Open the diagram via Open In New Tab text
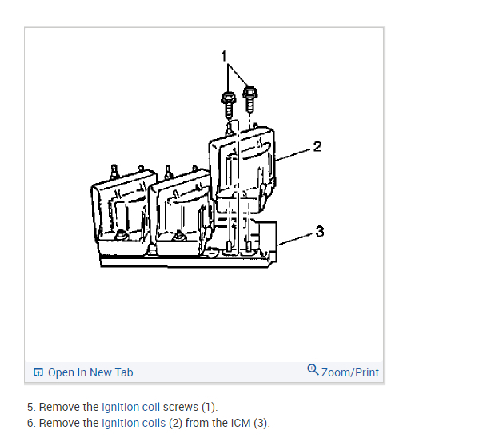 click(90, 372)
